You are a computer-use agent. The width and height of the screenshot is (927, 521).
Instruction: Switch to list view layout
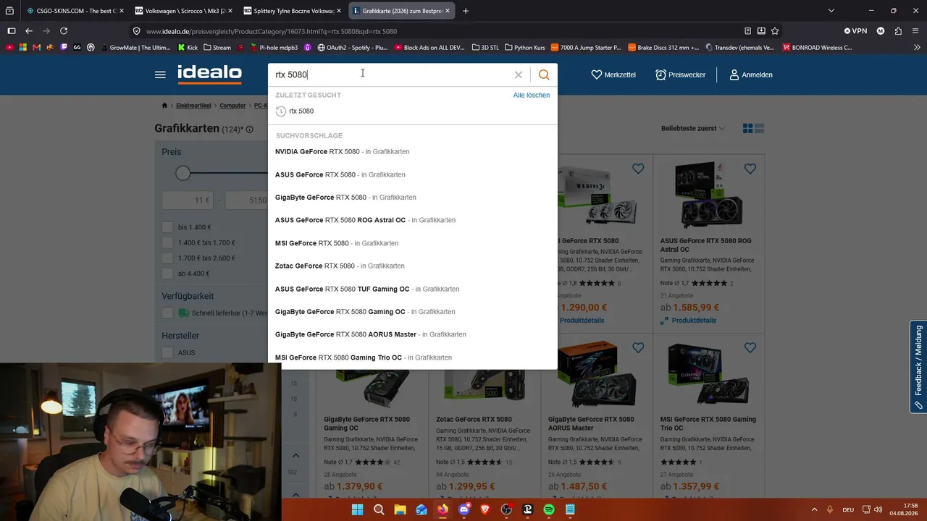760,128
